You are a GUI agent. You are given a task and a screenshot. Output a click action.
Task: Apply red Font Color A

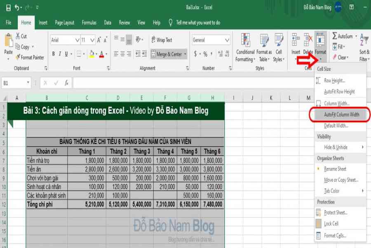(102, 54)
